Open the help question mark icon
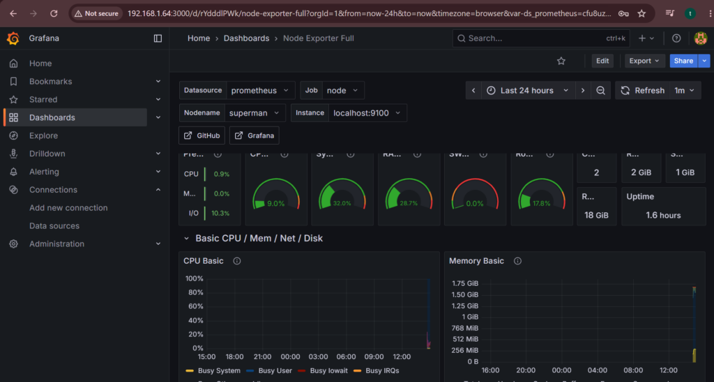Image resolution: width=714 pixels, height=382 pixels. [x=676, y=38]
